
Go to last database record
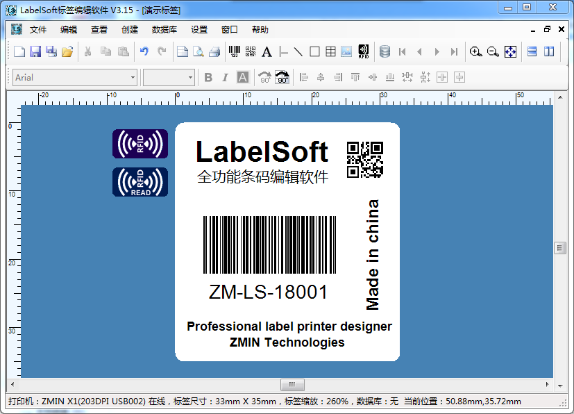pos(455,52)
